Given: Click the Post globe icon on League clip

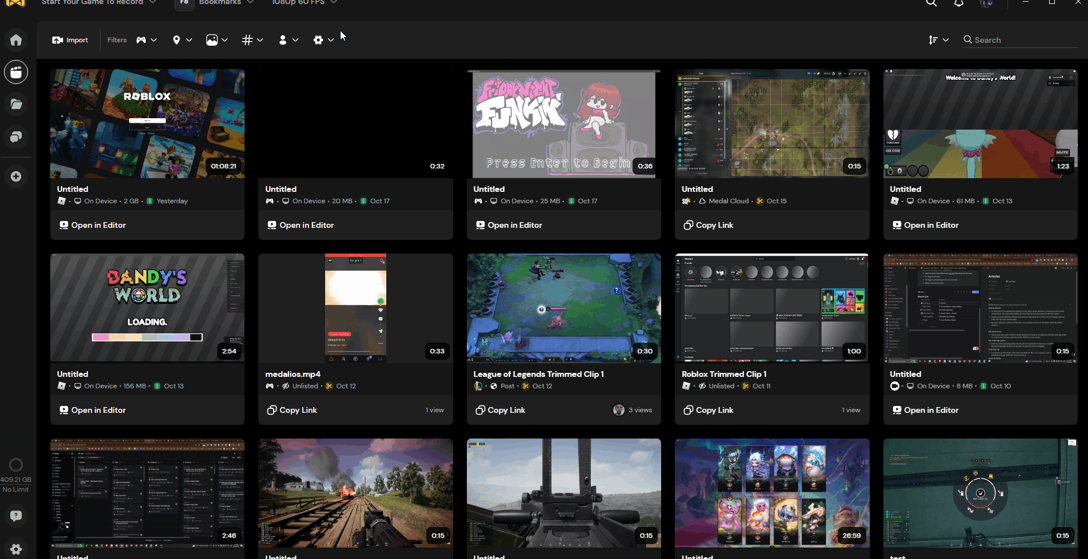Looking at the screenshot, I should pyautogui.click(x=494, y=386).
